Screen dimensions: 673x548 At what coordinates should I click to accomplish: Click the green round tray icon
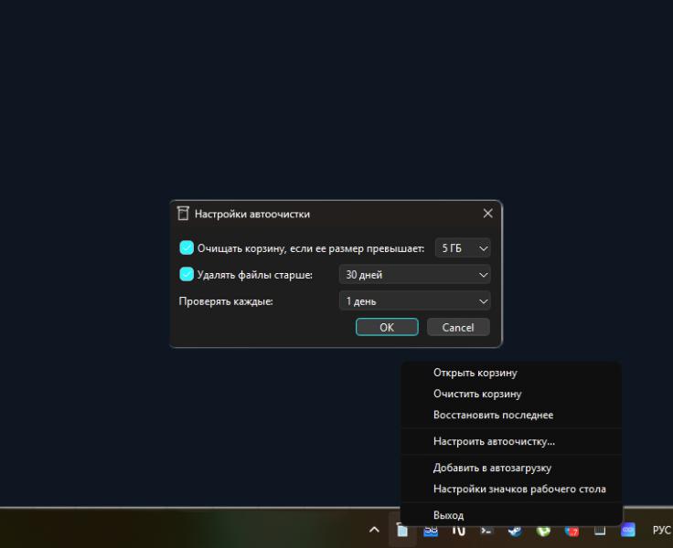click(543, 531)
